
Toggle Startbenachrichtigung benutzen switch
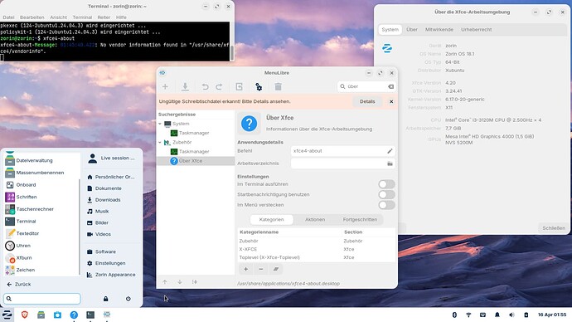(x=386, y=194)
